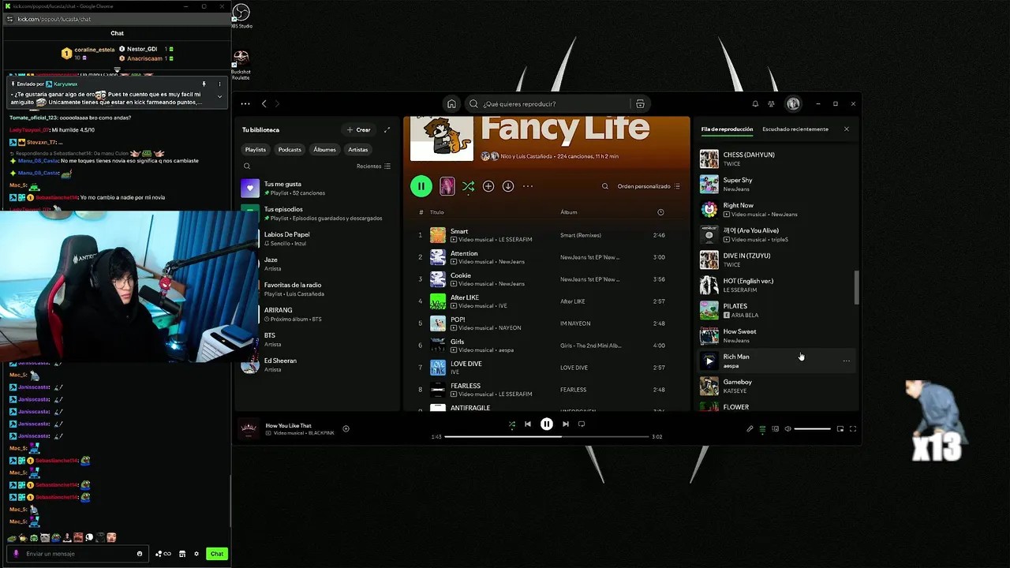Search within the Fancy Life playlist

[x=605, y=186]
